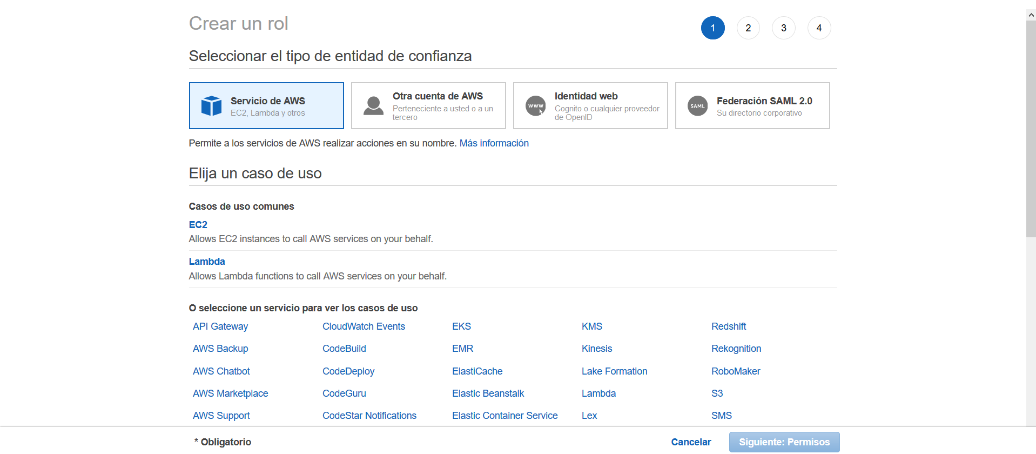
Task: Choose Lambda in the services list
Action: click(x=598, y=393)
